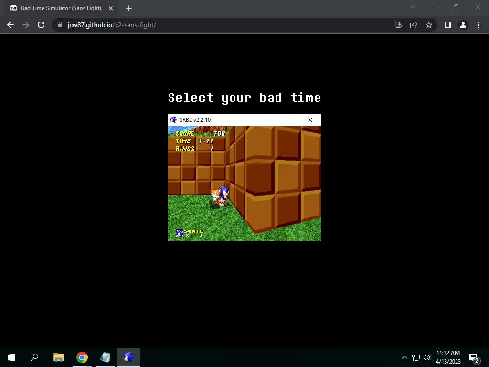Click the SRB2 title bar hedgehog icon
The width and height of the screenshot is (489, 367).
click(x=173, y=120)
